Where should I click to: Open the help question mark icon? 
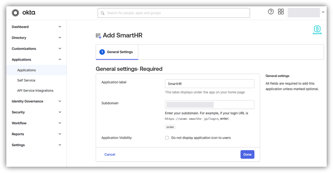tap(270, 12)
